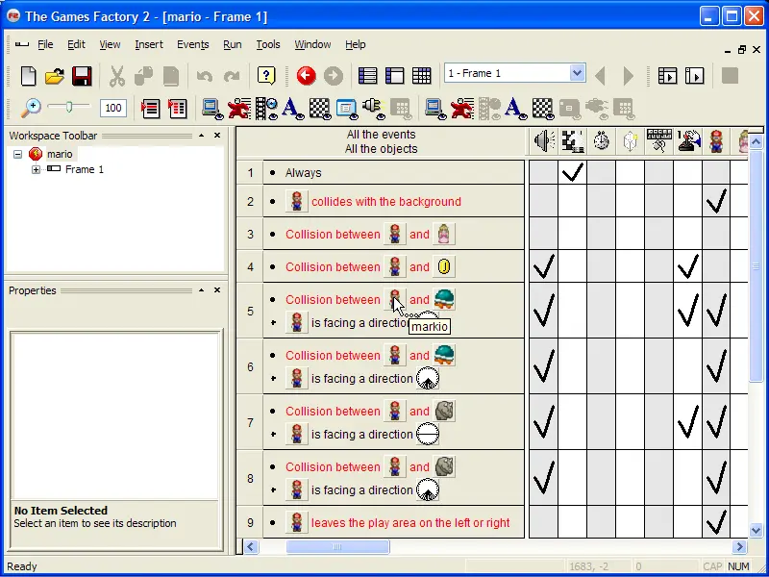Toggle storyboard checkmark on Always row
This screenshot has width=769, height=577.
click(572, 173)
